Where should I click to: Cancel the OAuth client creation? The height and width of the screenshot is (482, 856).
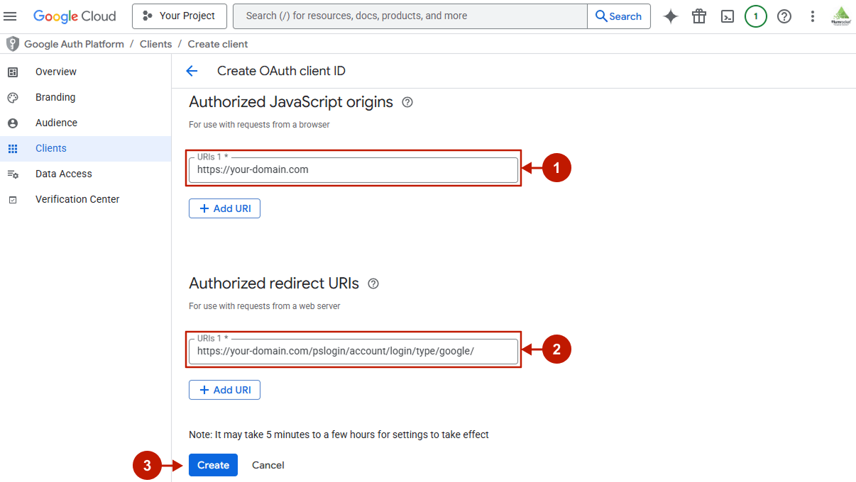coord(268,465)
